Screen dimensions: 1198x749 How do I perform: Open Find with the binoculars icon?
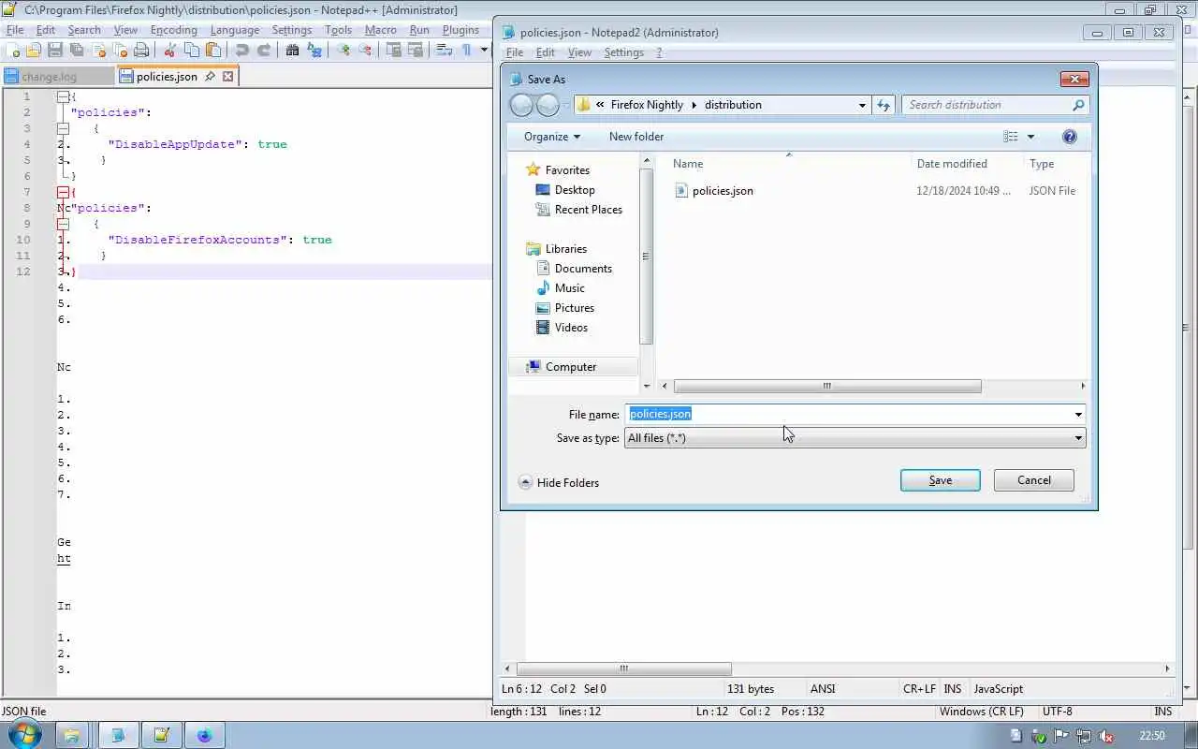pos(292,51)
